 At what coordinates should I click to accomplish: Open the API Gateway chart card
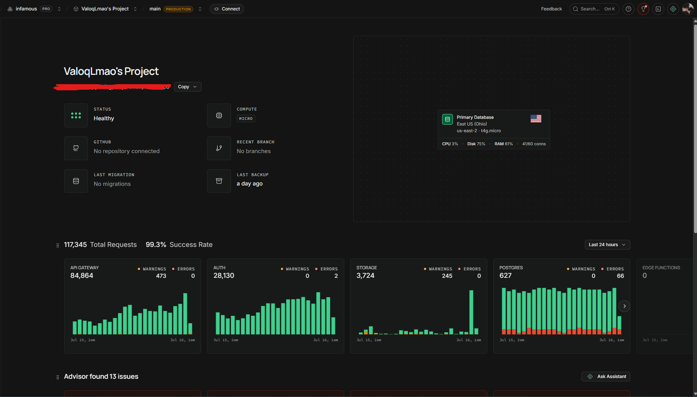(133, 306)
